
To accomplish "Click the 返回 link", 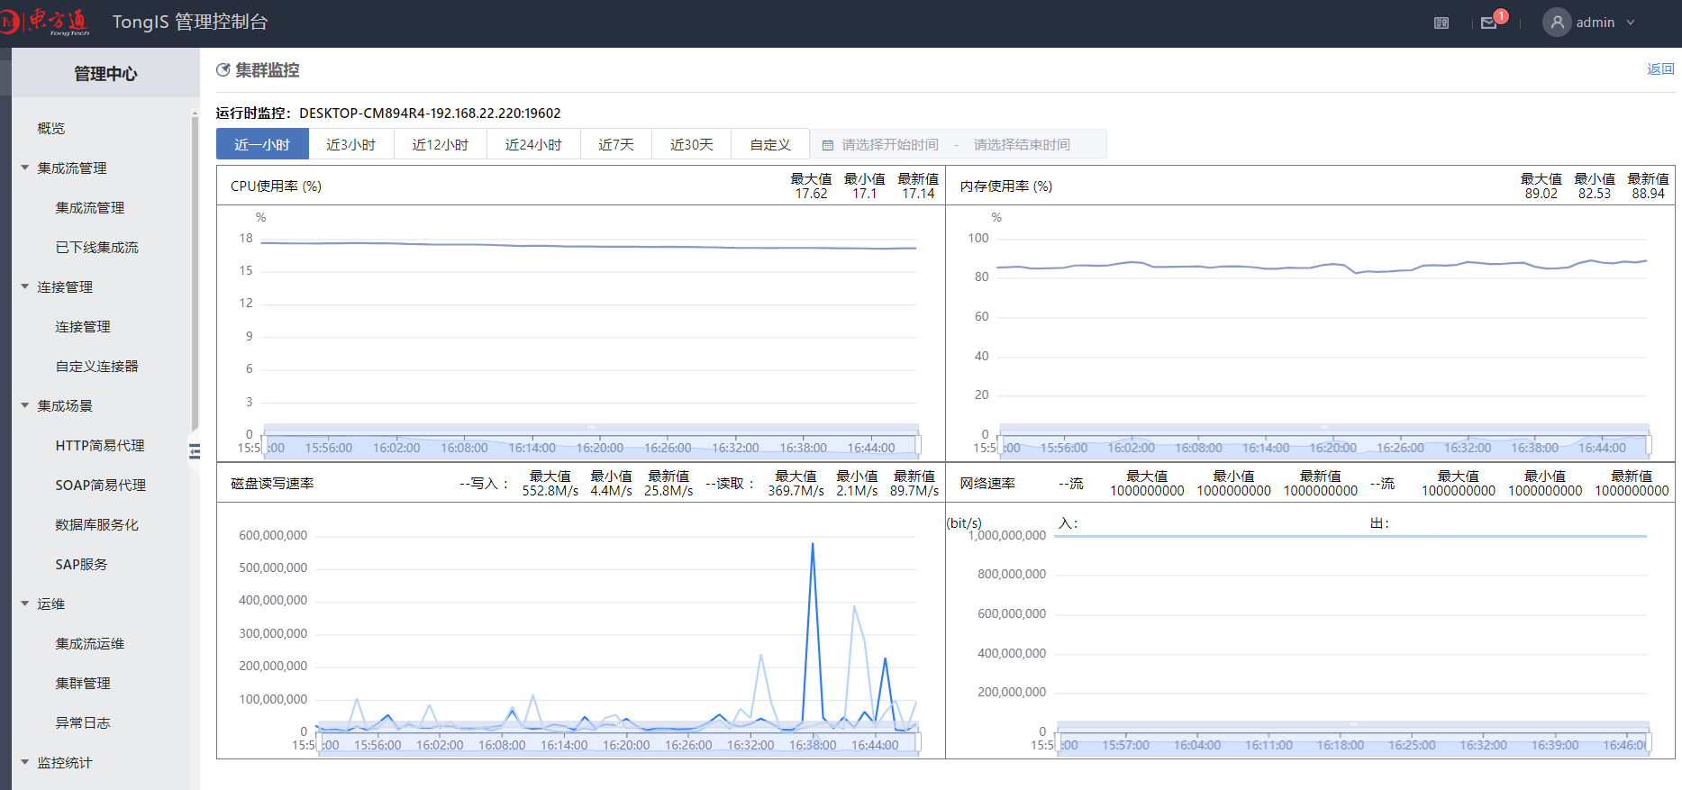I will pos(1660,69).
